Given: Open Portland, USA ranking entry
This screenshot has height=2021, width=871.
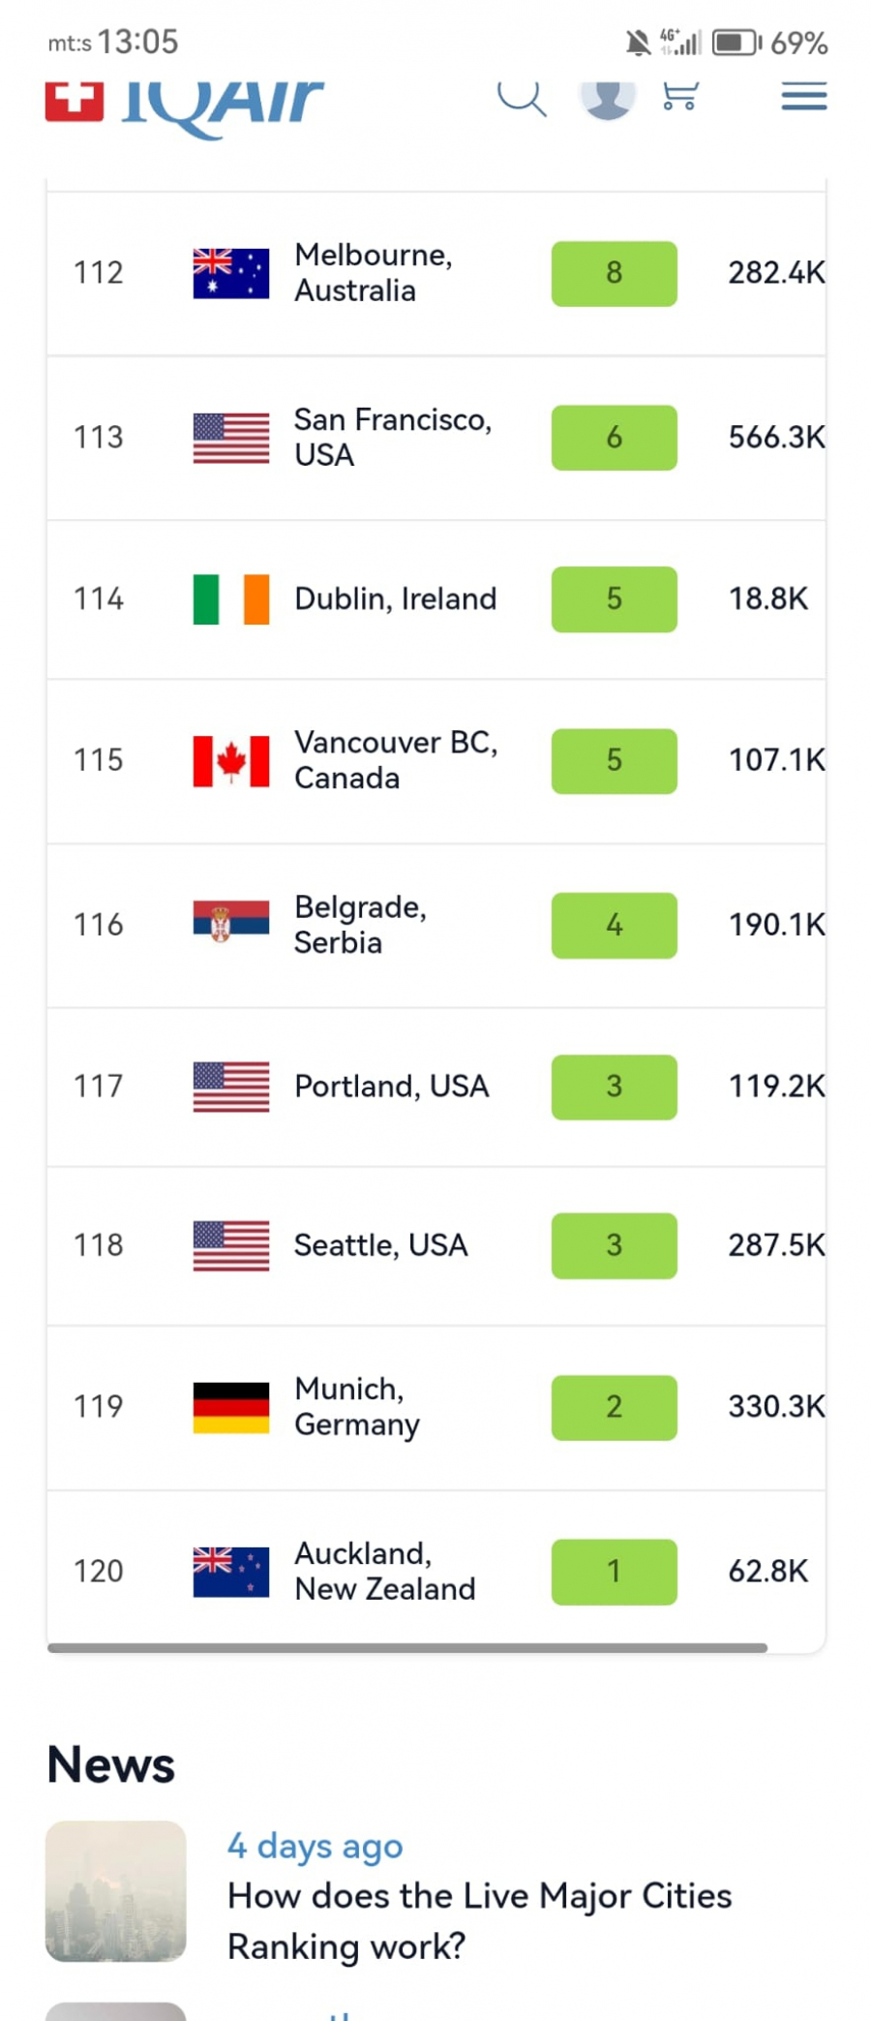Looking at the screenshot, I should pyautogui.click(x=391, y=1087).
